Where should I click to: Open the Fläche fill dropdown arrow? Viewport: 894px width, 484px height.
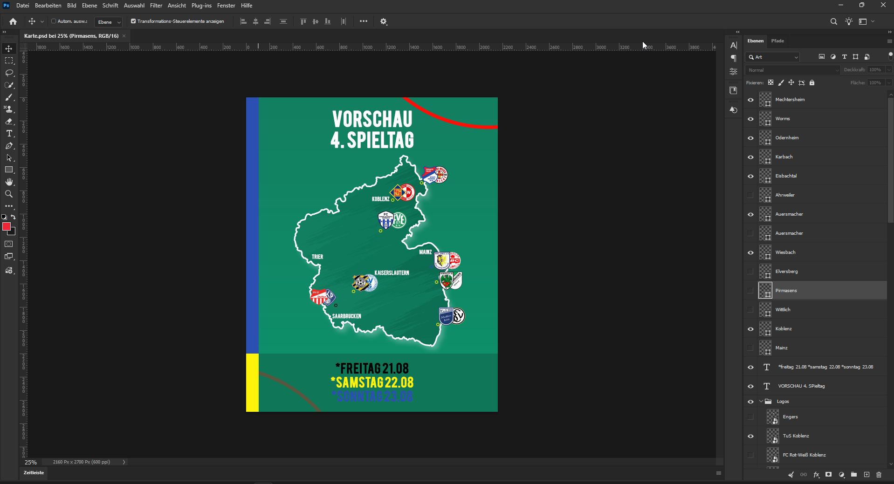(889, 83)
